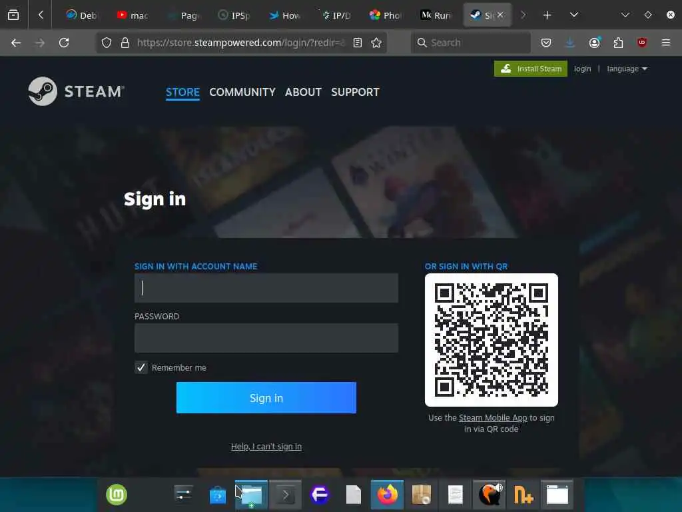View site security via the padlock icon

tap(125, 43)
